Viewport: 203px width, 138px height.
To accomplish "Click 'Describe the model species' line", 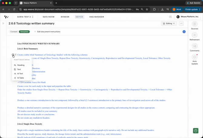I will (69, 134).
